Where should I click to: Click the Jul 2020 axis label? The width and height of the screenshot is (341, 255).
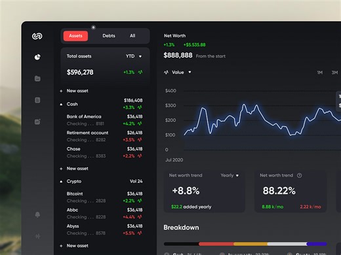(174, 160)
